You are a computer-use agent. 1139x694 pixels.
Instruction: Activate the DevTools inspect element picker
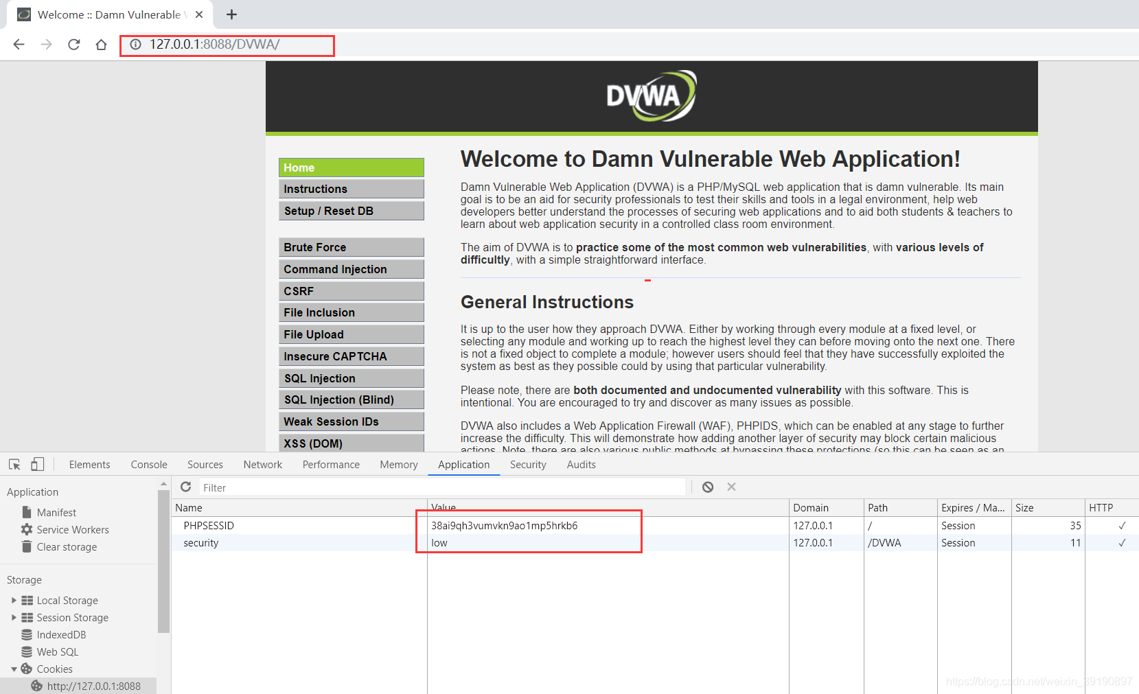pyautogui.click(x=14, y=465)
